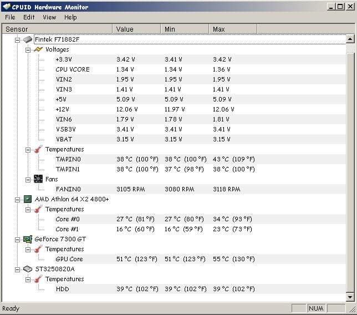357x315 pixels.
Task: Click the scrollbar up arrow
Action: click(350, 39)
